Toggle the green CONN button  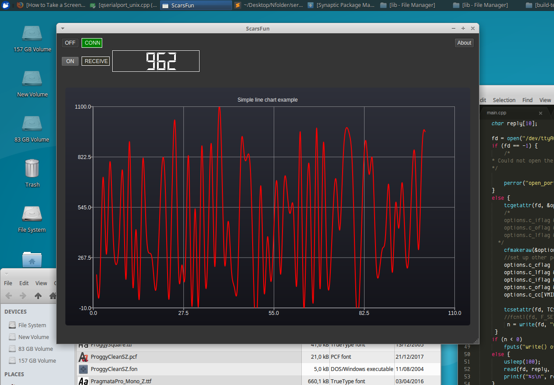point(92,43)
